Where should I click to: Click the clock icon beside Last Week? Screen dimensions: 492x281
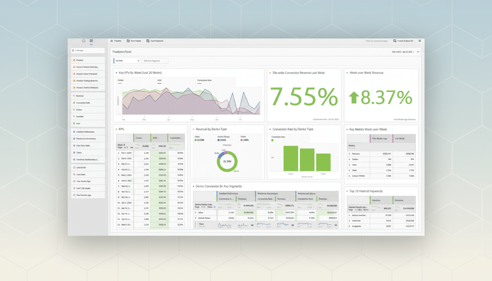pos(74,175)
